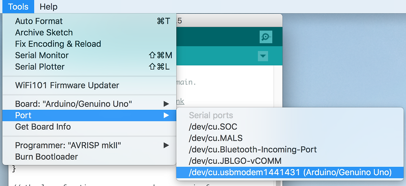406x186 pixels.
Task: Open the Help menu
Action: point(48,6)
